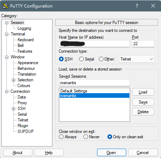Open the Proxy settings category
161x158 pixels.
click(22, 103)
